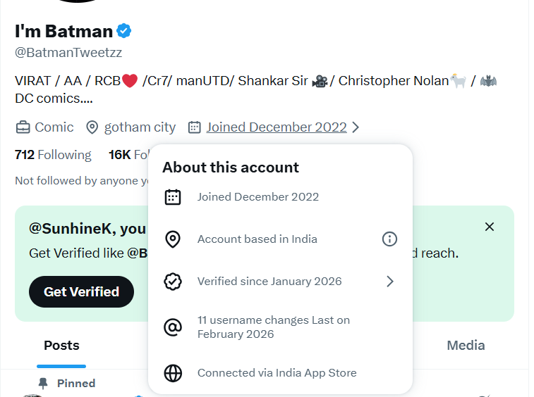Click the calendar icon in About this account popup

(x=173, y=197)
